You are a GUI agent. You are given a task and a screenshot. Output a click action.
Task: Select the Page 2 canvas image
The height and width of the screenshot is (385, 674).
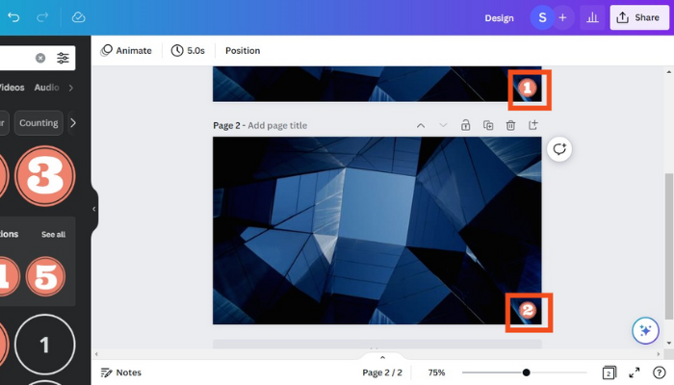click(377, 230)
